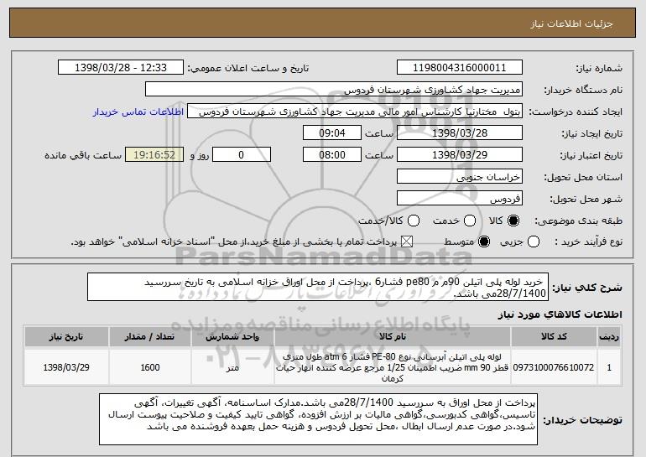
Task: Click the polyethylene pipe product name cell
Action: (393, 367)
